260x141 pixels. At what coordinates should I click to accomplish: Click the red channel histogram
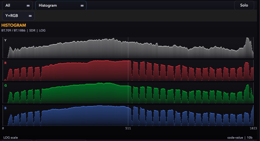[128, 70]
